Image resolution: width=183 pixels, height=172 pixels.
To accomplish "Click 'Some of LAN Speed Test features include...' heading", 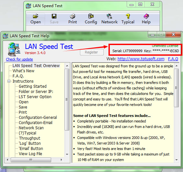I will pos(112,116).
